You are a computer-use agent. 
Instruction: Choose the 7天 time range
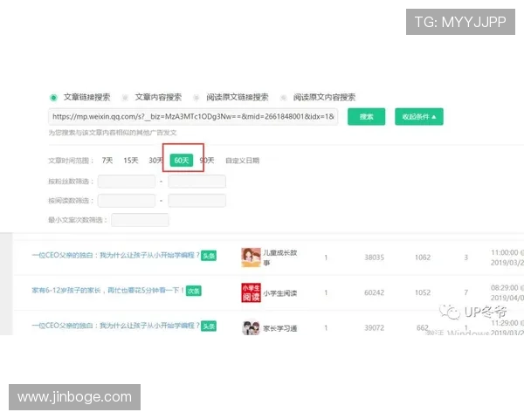(x=107, y=161)
